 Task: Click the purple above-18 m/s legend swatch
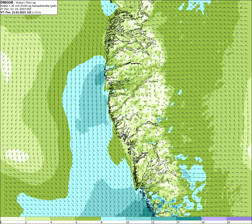(x=239, y=218)
